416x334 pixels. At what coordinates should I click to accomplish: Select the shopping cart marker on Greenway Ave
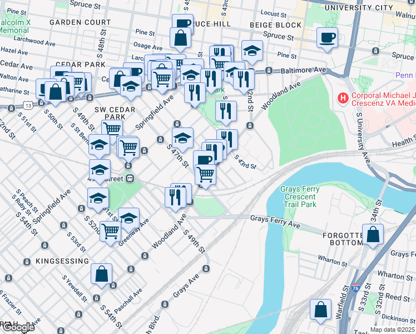click(x=110, y=232)
